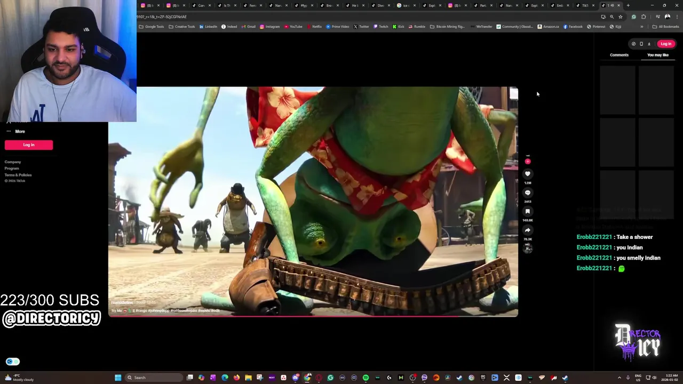Open the Twitter bookmark
683x384 pixels.
click(x=361, y=27)
